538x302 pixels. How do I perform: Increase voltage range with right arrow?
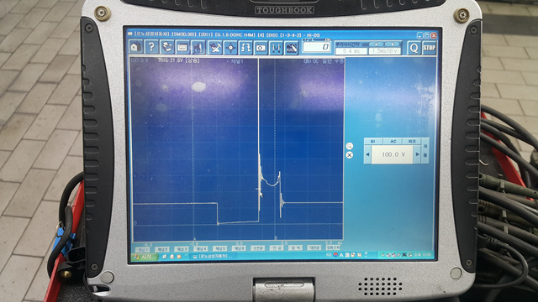click(417, 154)
